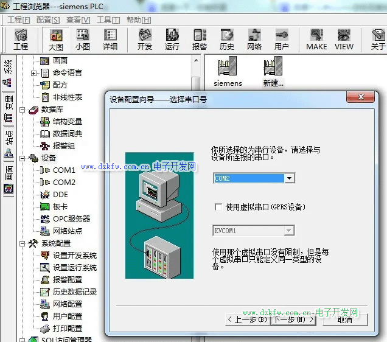Click the 开发 (Develop) toolbar icon
This screenshot has height=342, width=387.
145,40
